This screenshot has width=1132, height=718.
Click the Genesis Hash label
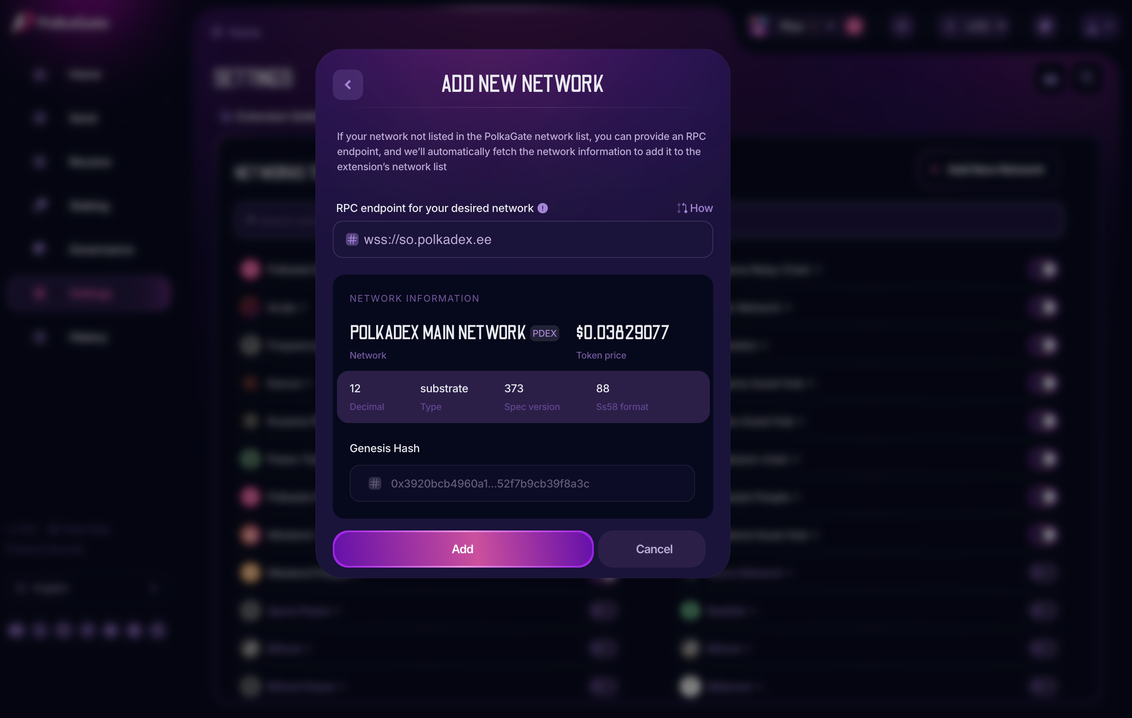[x=384, y=448]
